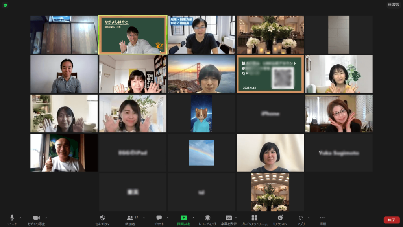Open the アプリ apps panel
The width and height of the screenshot is (403, 227).
pyautogui.click(x=301, y=219)
